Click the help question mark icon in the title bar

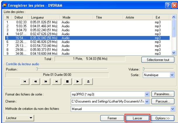[x=168, y=5]
